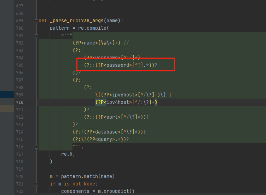The width and height of the screenshot is (266, 195).
Task: Click line number 720 in gutter
Action: point(20,177)
